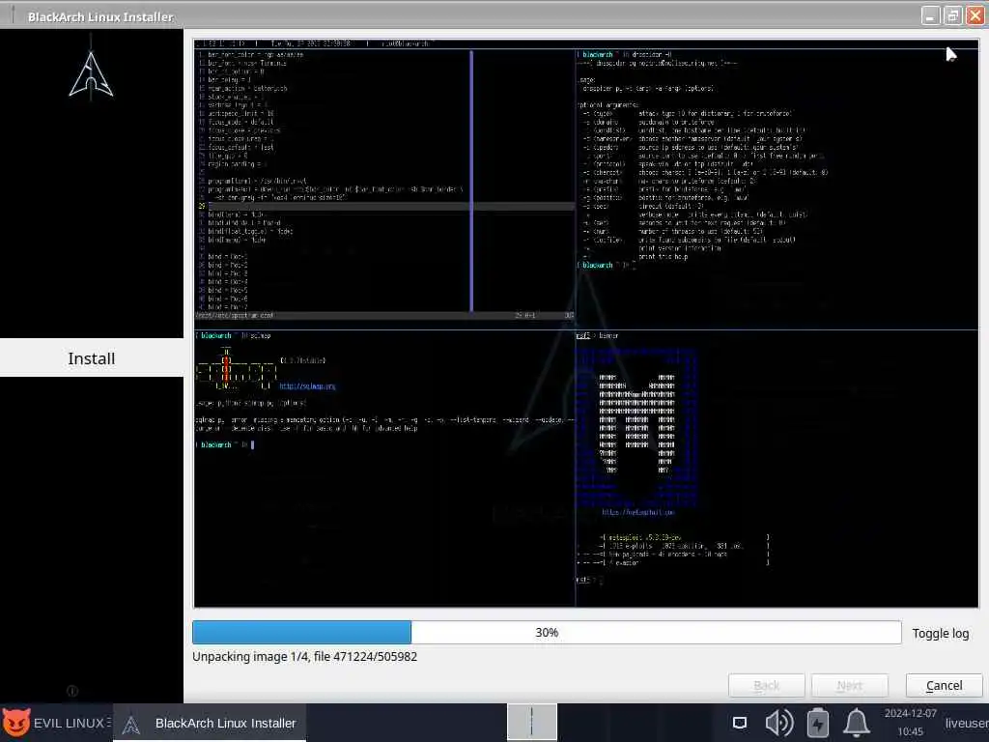Click the screen display tray icon
989x742 pixels.
click(740, 723)
